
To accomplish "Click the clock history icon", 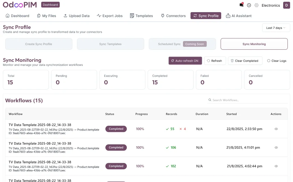I will click(x=249, y=5).
